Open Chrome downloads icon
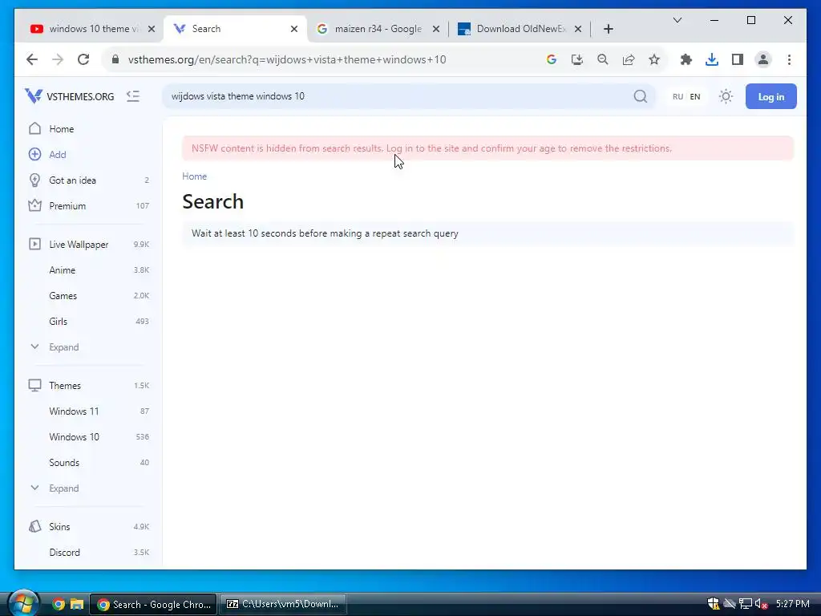The width and height of the screenshot is (821, 616). 712,59
